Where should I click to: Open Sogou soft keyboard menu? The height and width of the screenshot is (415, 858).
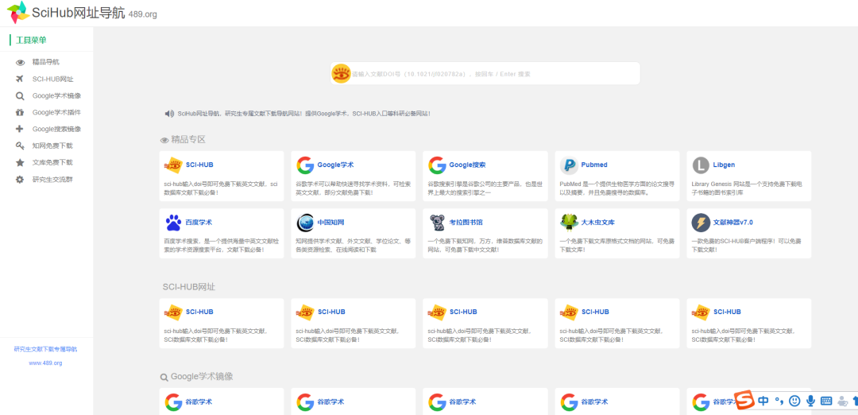click(826, 401)
